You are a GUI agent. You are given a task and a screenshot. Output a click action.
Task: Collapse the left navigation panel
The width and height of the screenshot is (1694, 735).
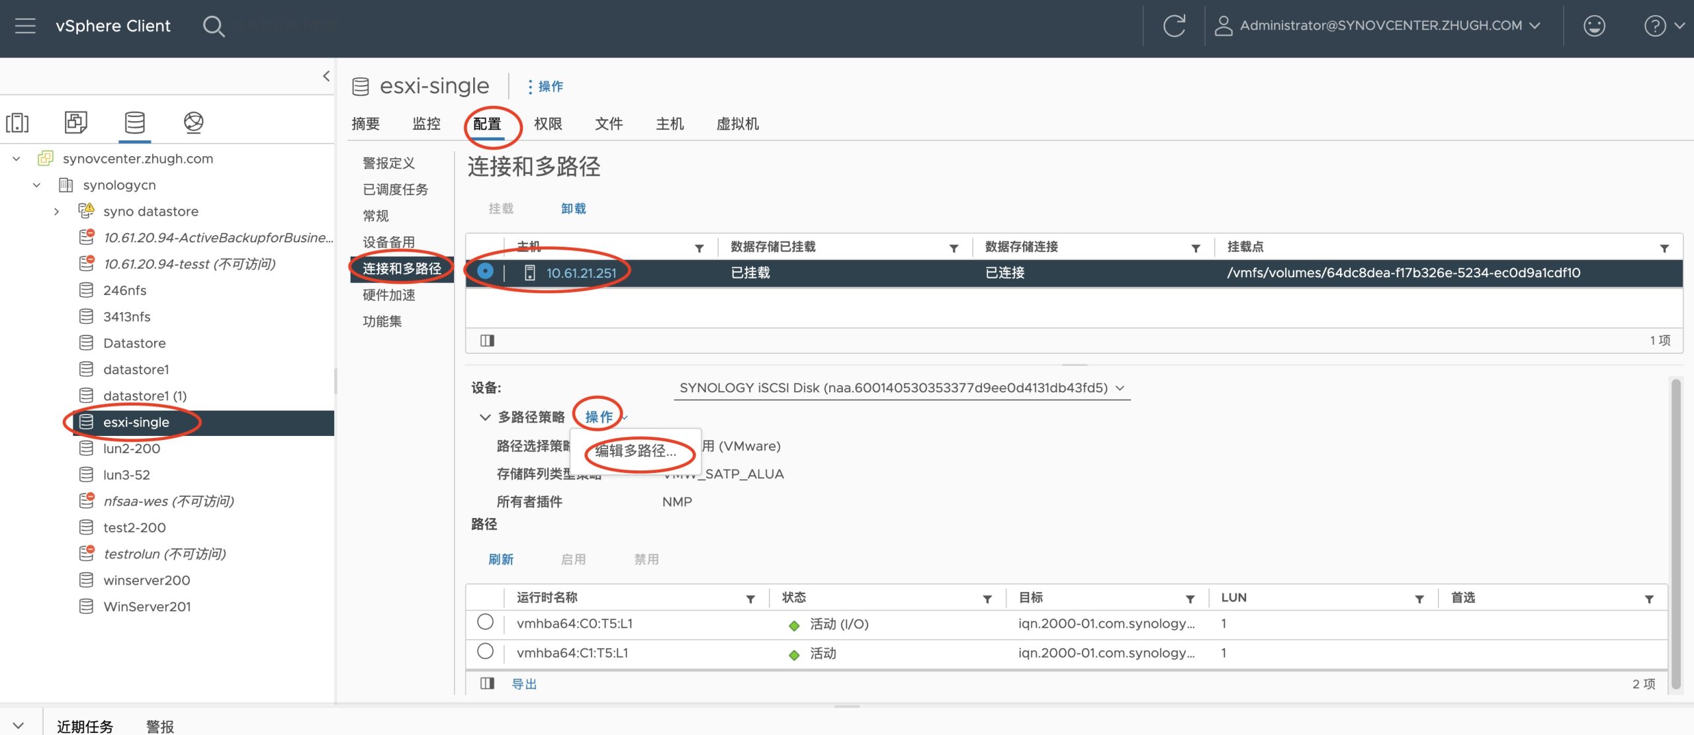click(326, 76)
